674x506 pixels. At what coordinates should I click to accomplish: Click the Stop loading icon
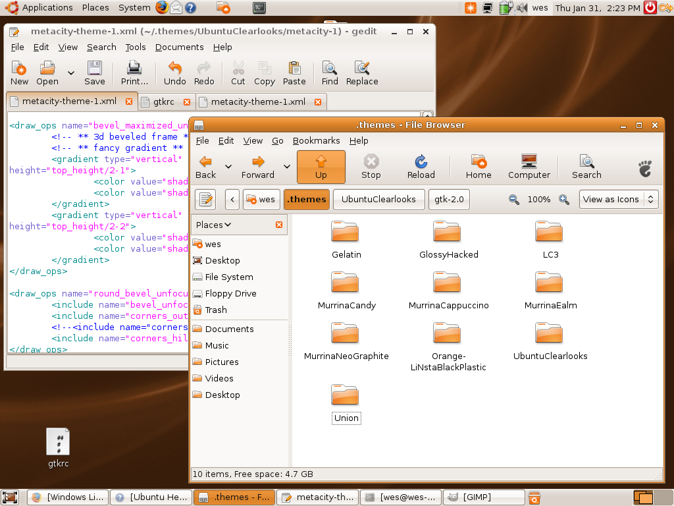coord(371,167)
